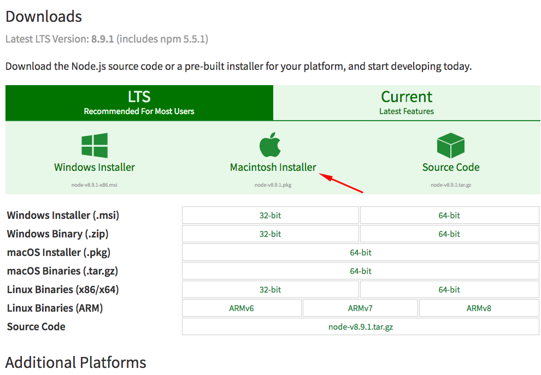
Task: Download Linux Binaries ARMv6
Action: click(242, 308)
